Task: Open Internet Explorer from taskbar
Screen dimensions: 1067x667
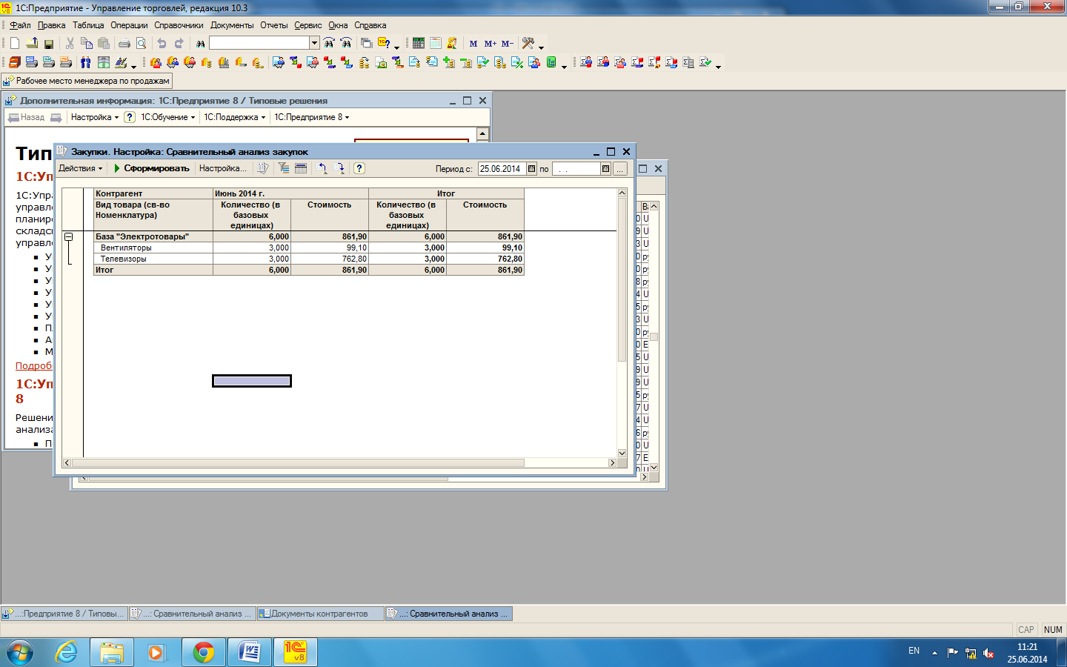Action: (x=67, y=652)
